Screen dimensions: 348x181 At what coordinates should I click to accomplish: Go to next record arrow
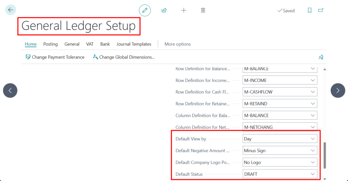click(x=337, y=90)
